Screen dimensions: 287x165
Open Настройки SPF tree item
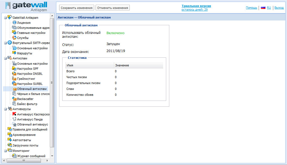tap(28, 69)
